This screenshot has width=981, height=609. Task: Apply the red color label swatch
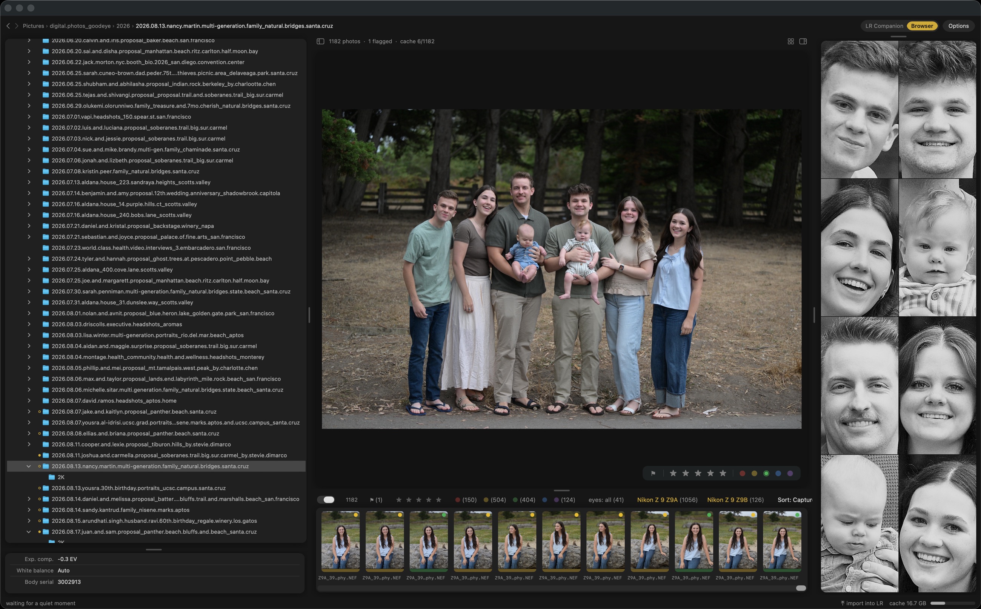coord(743,473)
